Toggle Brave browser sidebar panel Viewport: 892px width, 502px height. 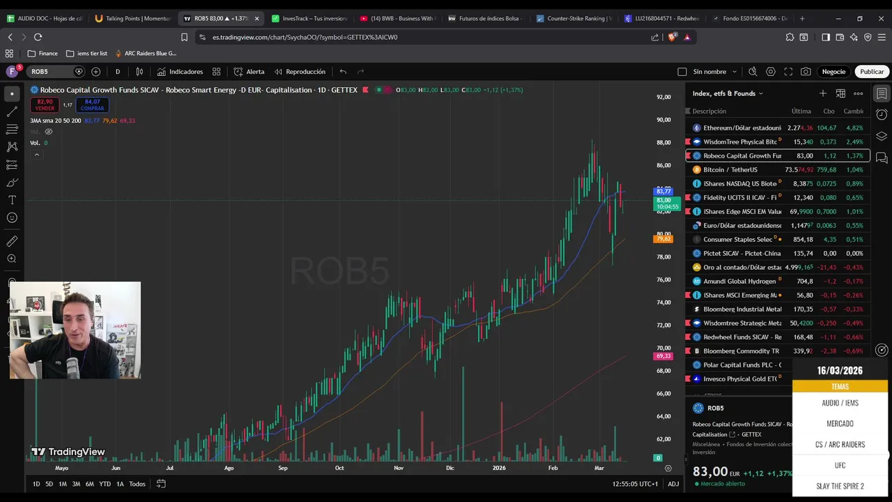pos(826,37)
